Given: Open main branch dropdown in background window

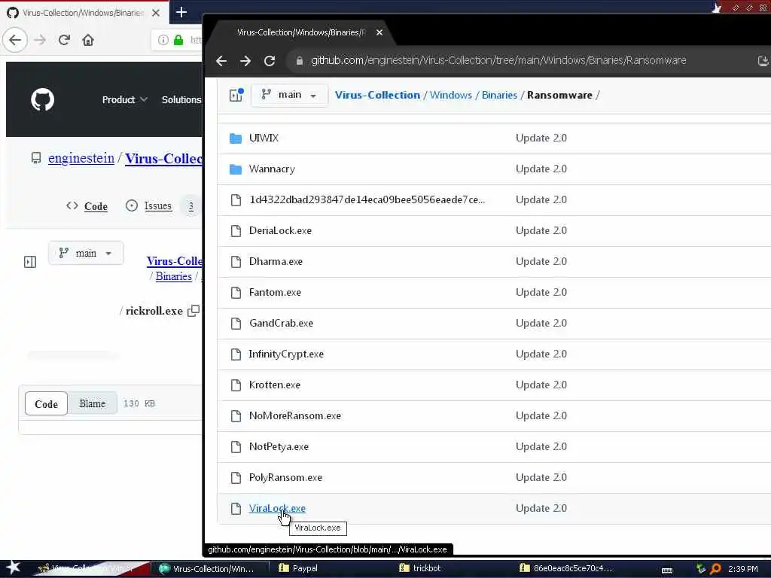Looking at the screenshot, I should (x=86, y=253).
